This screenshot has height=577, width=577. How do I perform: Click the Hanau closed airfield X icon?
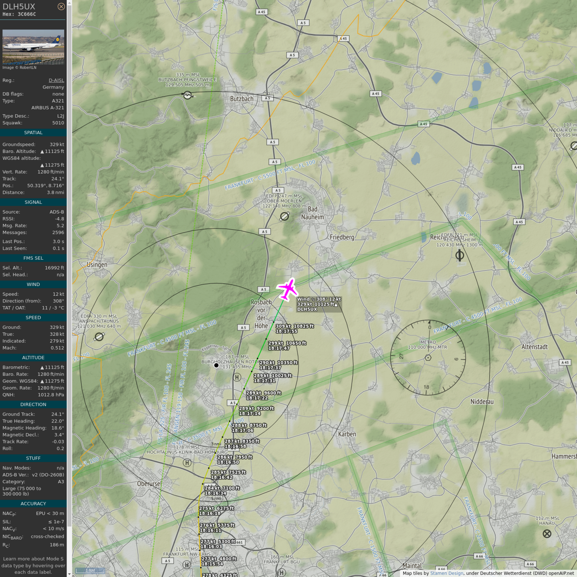547,534
